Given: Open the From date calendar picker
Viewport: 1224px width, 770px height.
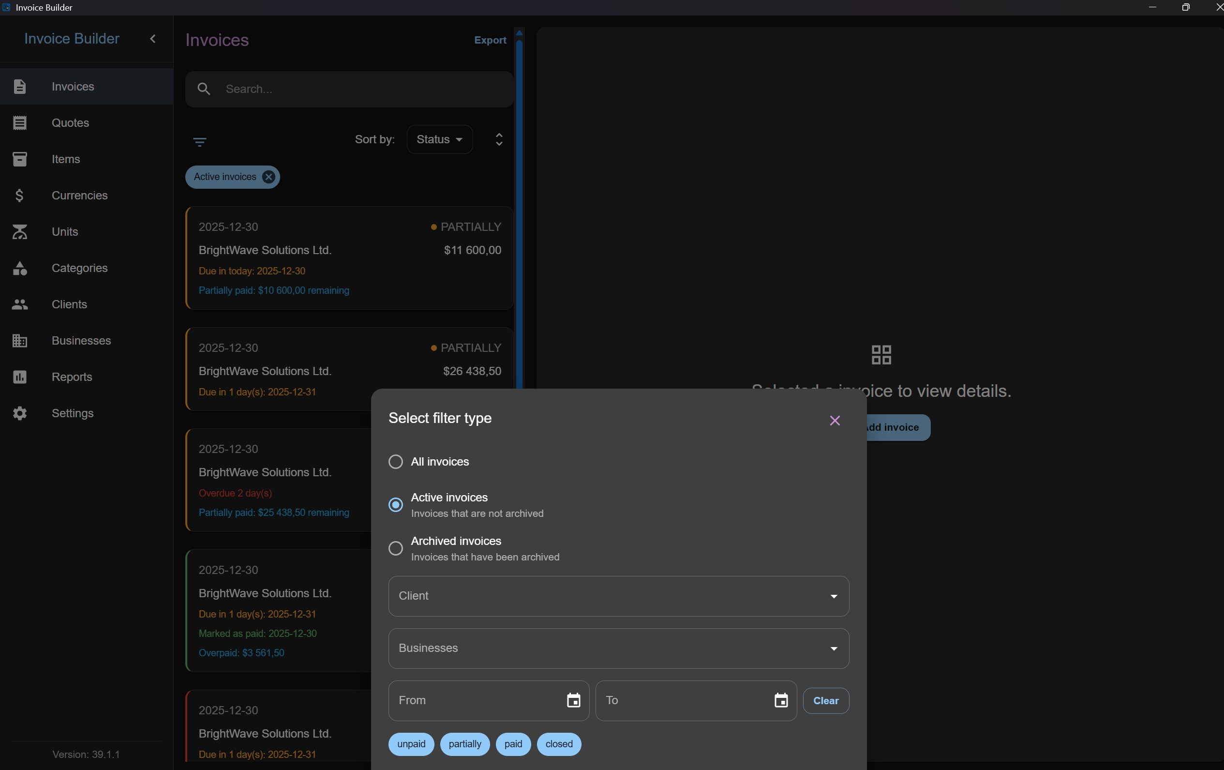Looking at the screenshot, I should click(x=573, y=700).
